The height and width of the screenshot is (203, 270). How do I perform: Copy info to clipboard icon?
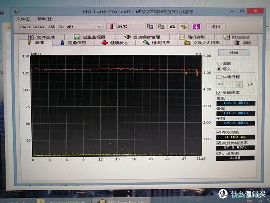pyautogui.click(x=150, y=27)
